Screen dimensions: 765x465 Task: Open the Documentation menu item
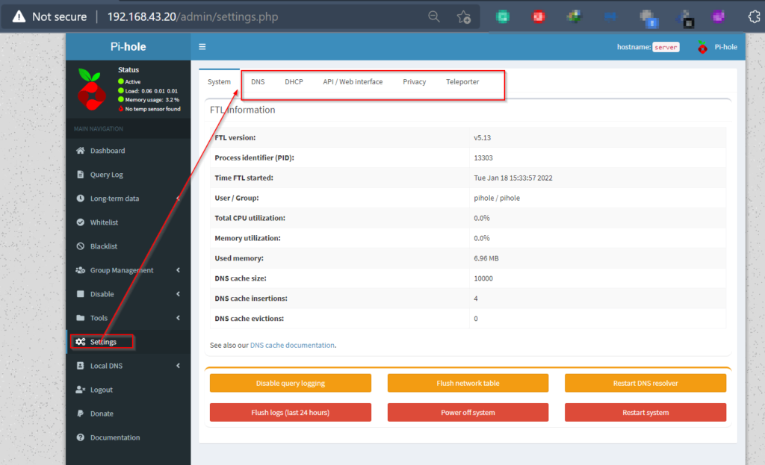tap(128, 437)
